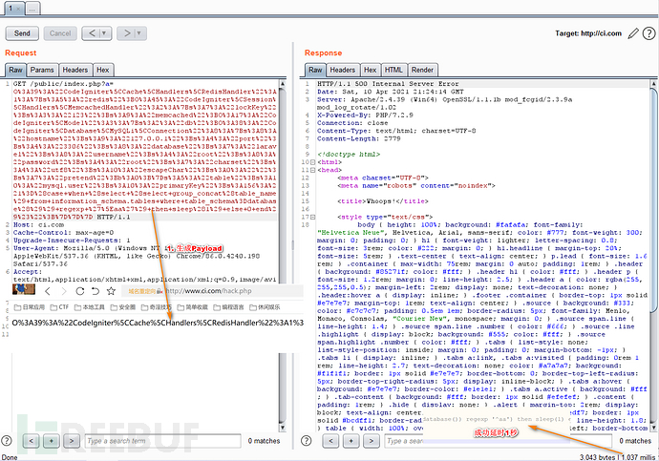
Task: Open history dropdown arrow beside forward button
Action: point(139,33)
